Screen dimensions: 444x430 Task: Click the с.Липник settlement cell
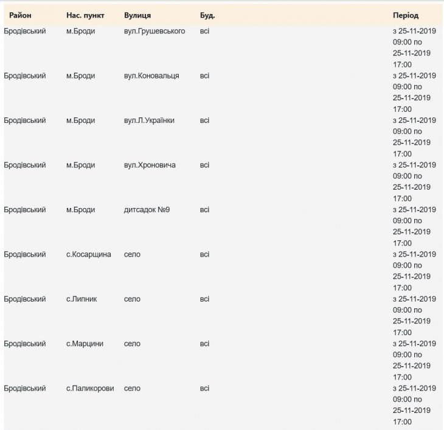[x=82, y=299]
